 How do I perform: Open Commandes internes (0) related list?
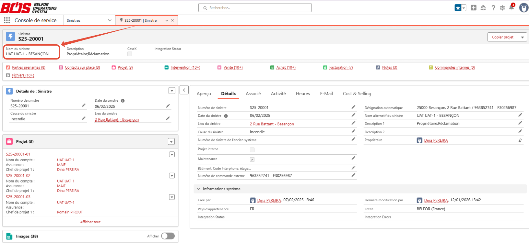455,67
